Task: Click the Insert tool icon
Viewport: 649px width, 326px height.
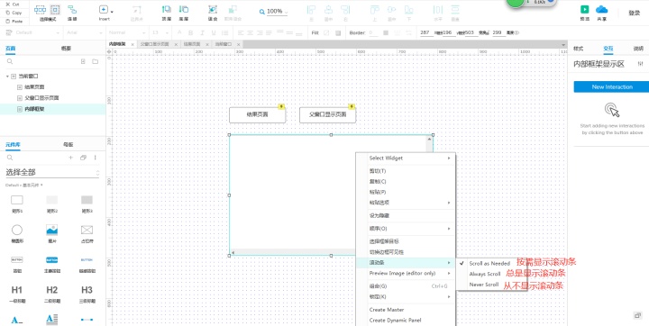Action: coord(104,10)
